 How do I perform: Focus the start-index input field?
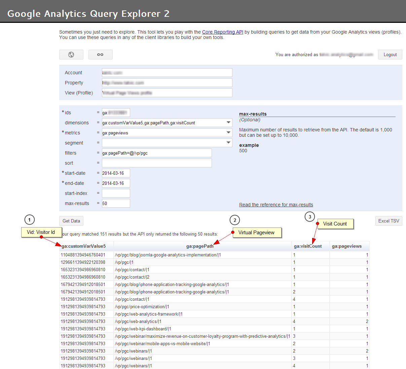tap(116, 193)
